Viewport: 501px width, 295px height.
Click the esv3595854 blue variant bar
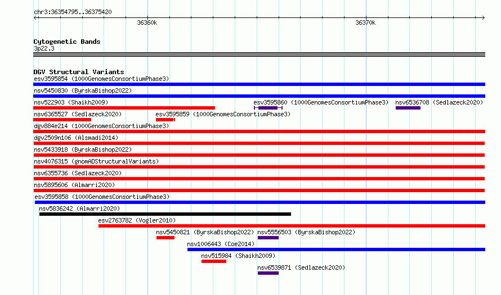[259, 84]
